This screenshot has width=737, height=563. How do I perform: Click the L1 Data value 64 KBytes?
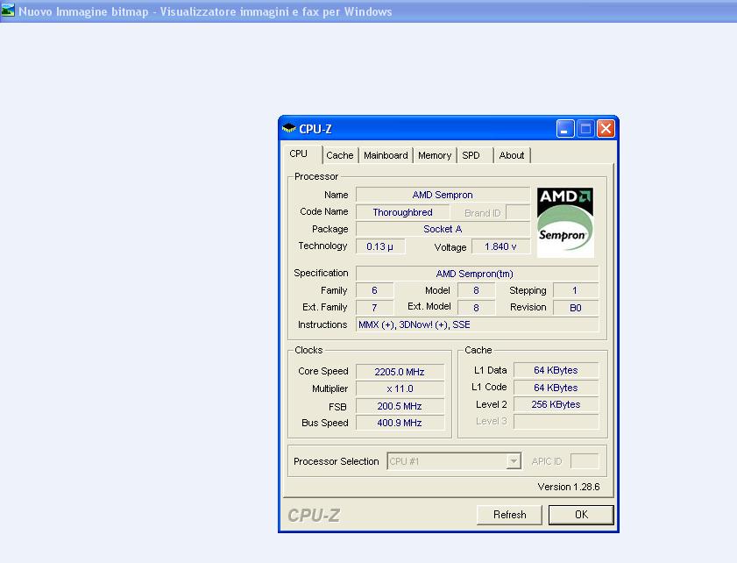coord(556,370)
